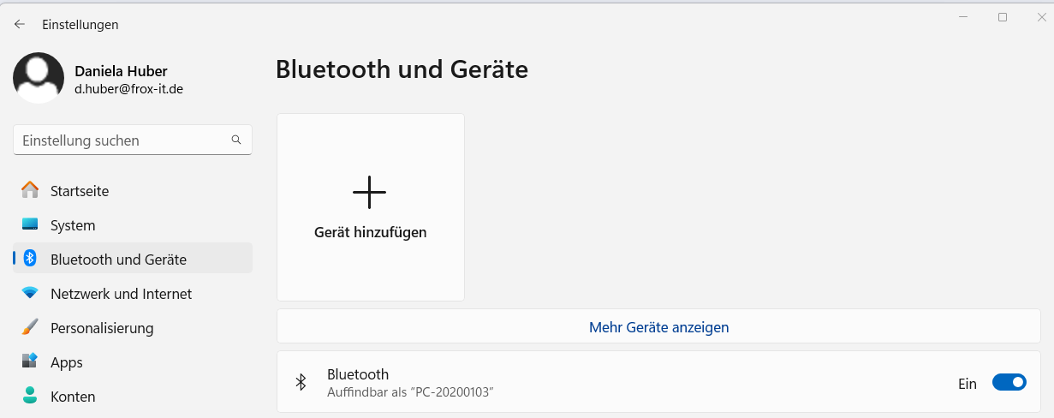Click the System monitor icon
Viewport: 1054px width, 418px height.
[x=30, y=224]
